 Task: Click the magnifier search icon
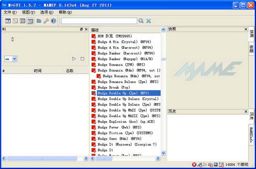click(141, 21)
